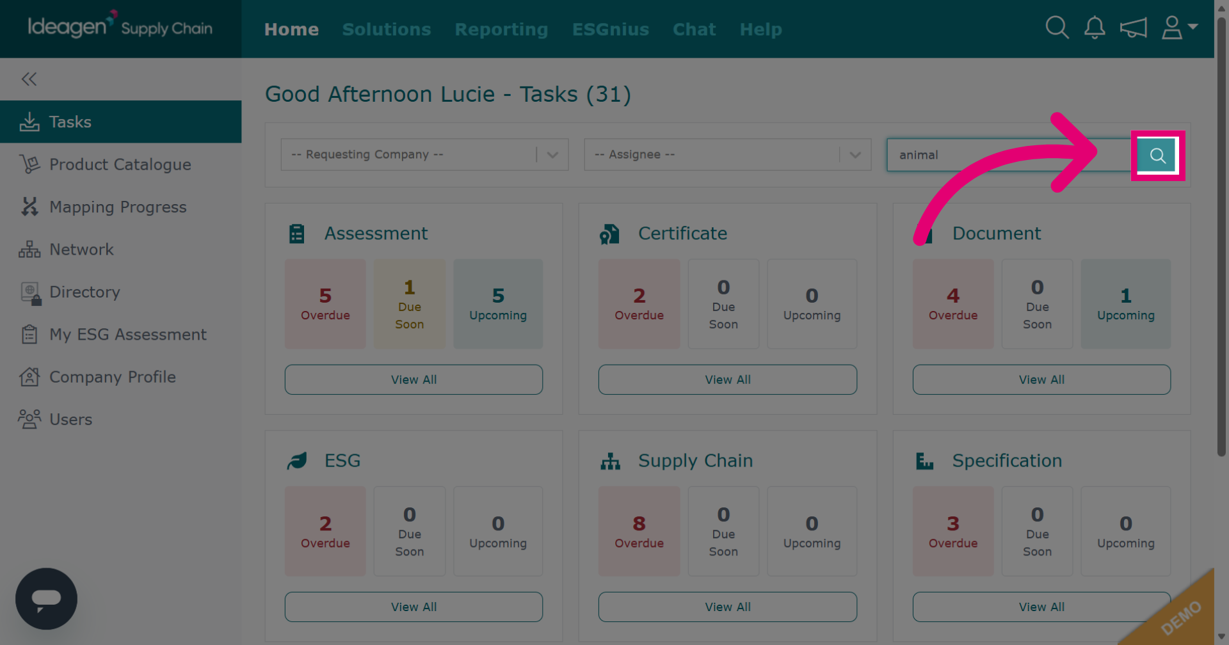This screenshot has height=645, width=1229.
Task: Open the Reporting menu
Action: click(501, 29)
